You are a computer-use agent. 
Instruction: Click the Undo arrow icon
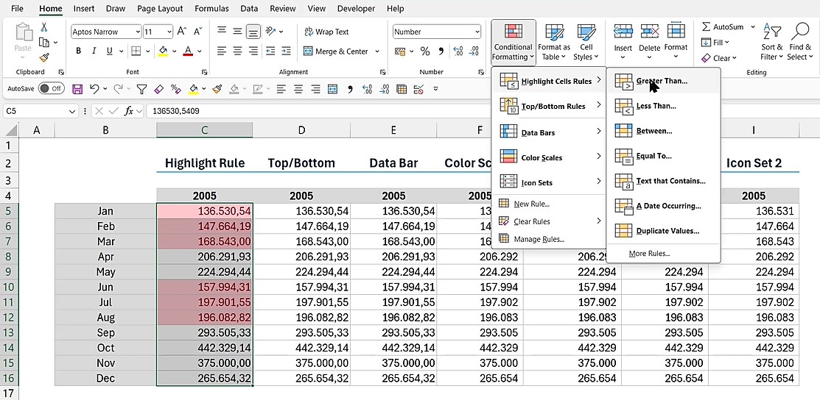[94, 88]
